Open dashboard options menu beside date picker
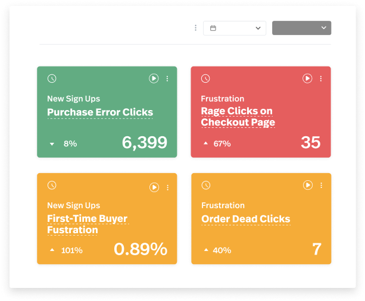Screen dimensions: 365x301 coord(195,28)
